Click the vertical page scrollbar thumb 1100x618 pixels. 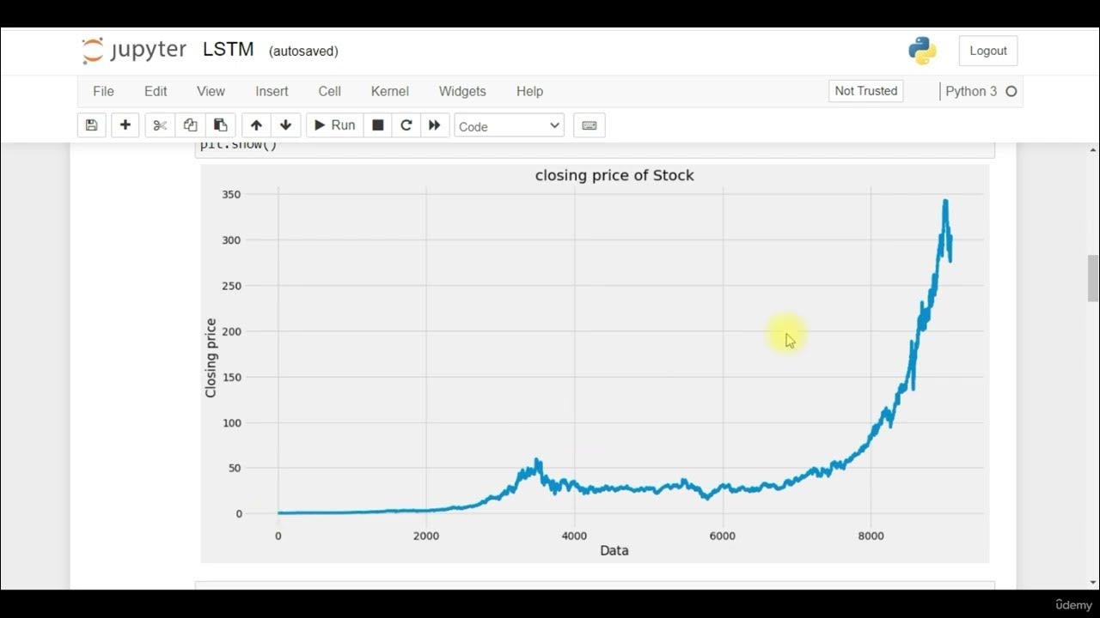coord(1093,278)
